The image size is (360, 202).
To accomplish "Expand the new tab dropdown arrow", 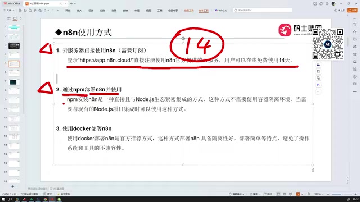I will 75,4.
